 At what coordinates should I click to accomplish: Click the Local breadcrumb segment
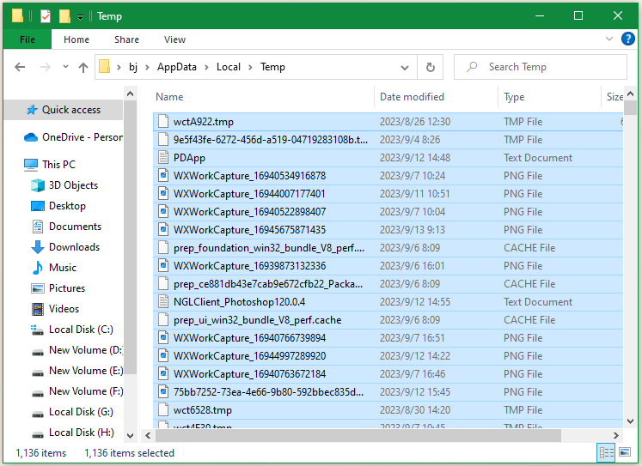tap(229, 67)
